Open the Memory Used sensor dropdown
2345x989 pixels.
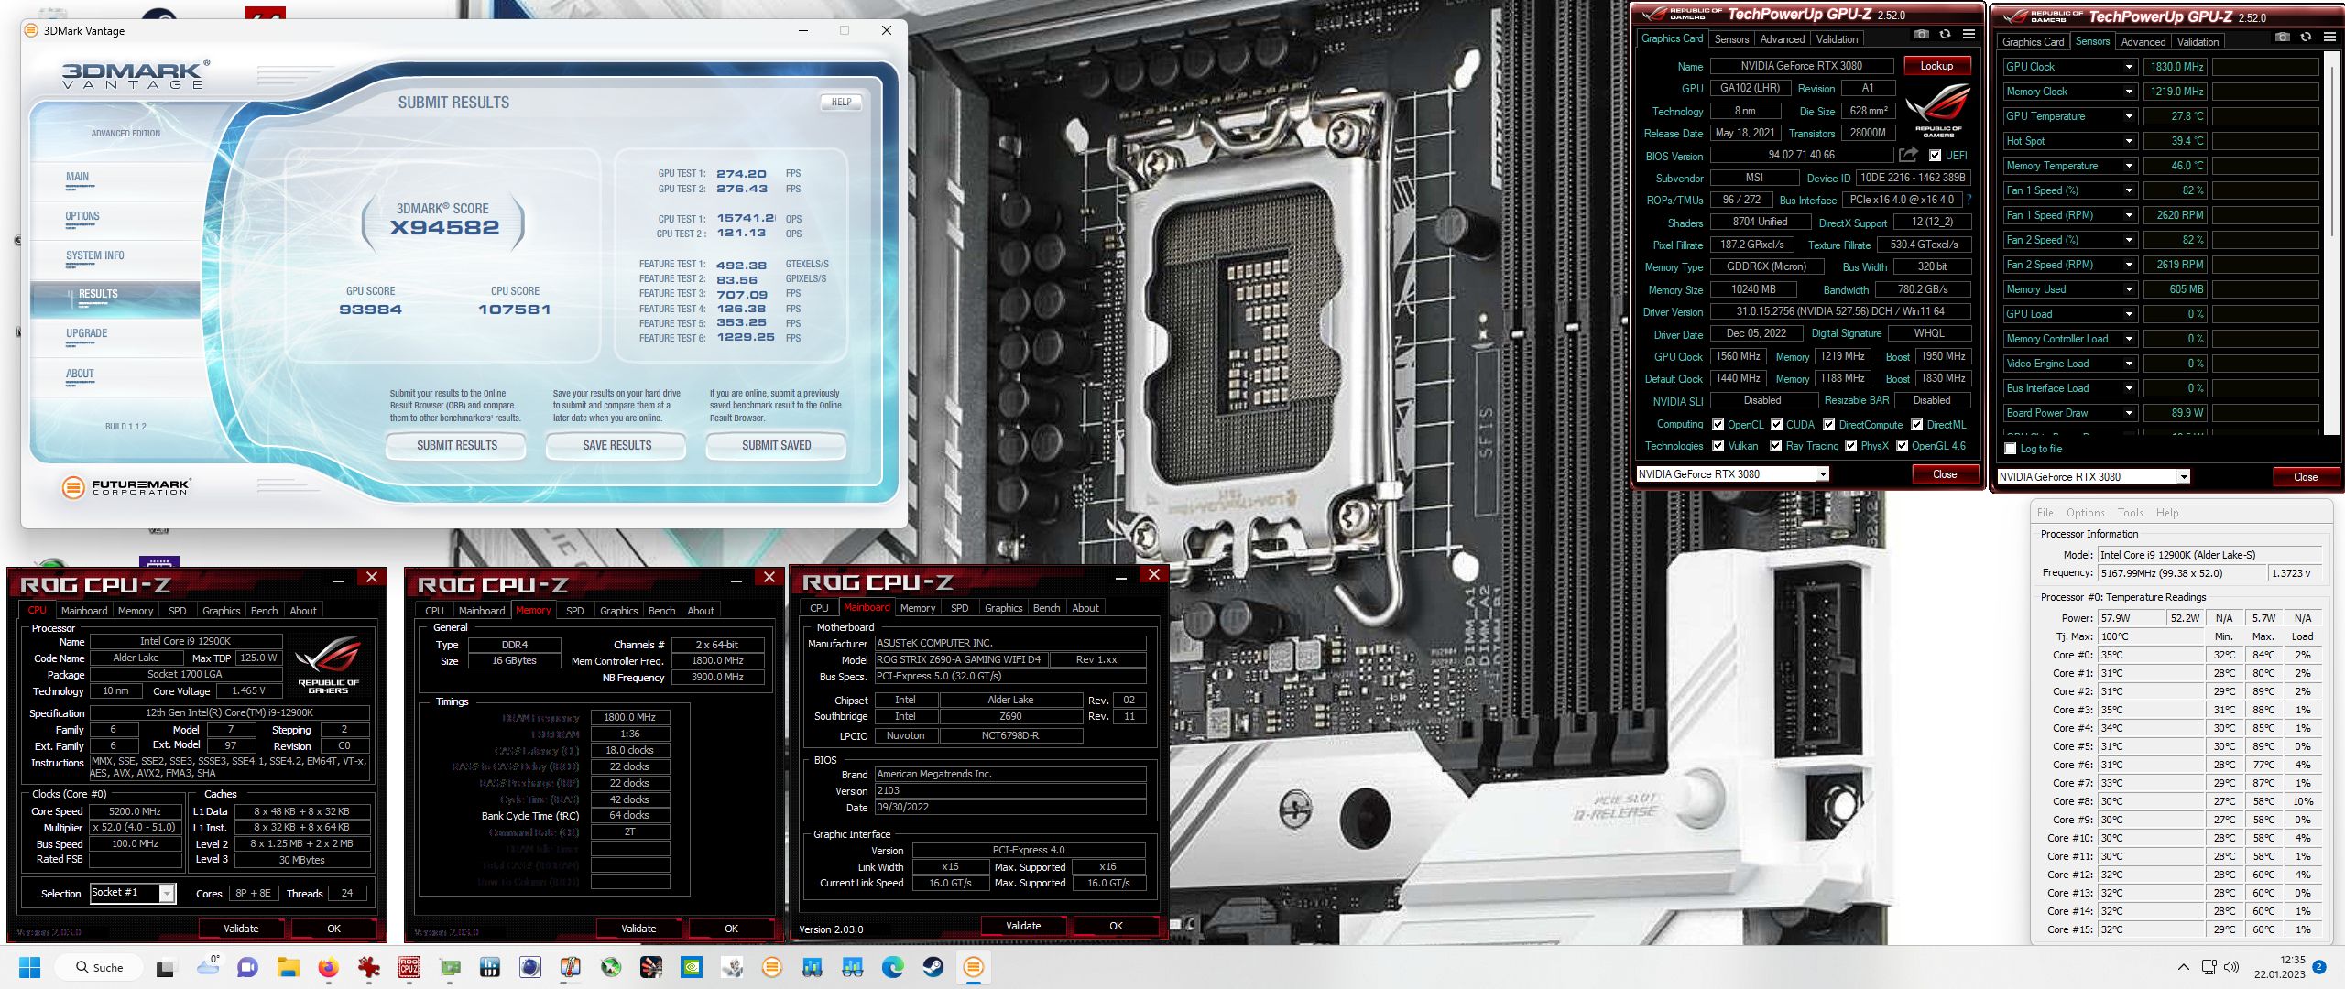coord(2129,289)
